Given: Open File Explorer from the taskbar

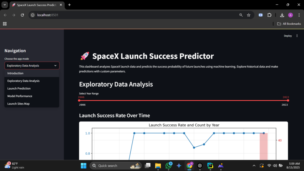Looking at the screenshot, I should [158, 166].
